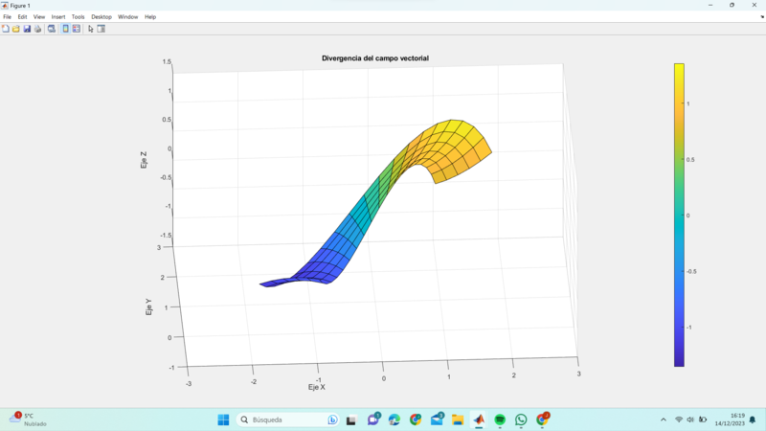766x431 pixels.
Task: Open the Help menu
Action: (x=150, y=16)
